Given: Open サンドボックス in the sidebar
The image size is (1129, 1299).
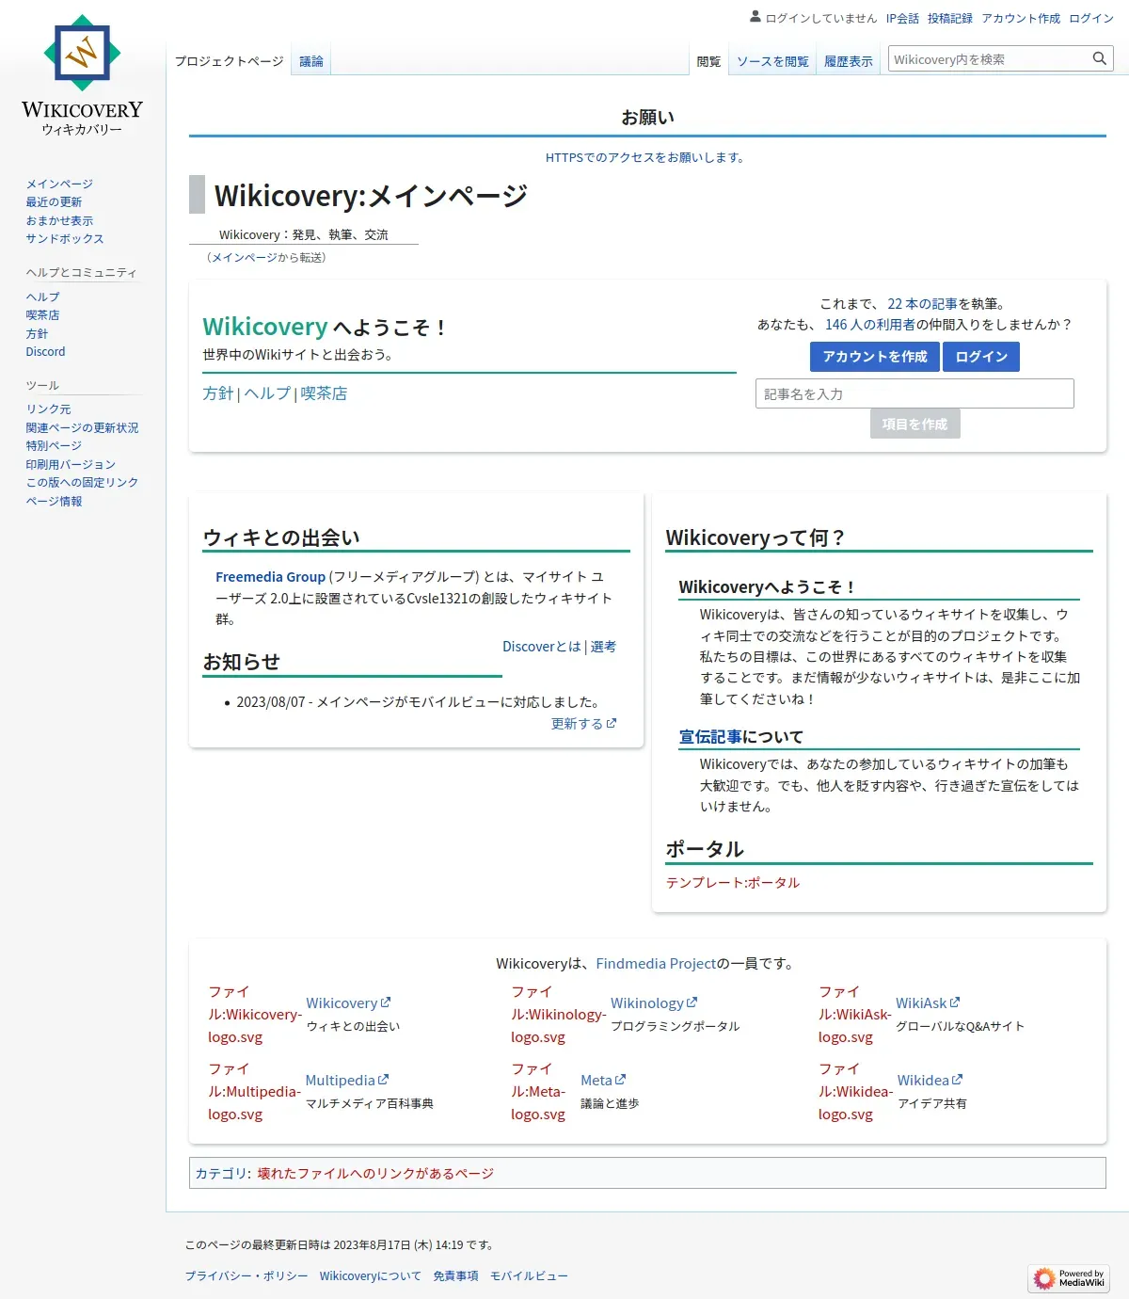Looking at the screenshot, I should coord(65,238).
